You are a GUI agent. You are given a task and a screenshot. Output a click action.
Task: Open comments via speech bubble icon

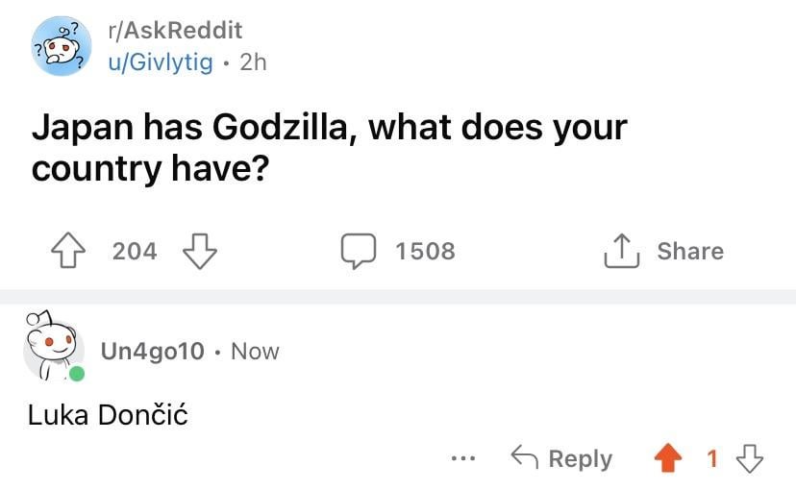[x=360, y=252]
